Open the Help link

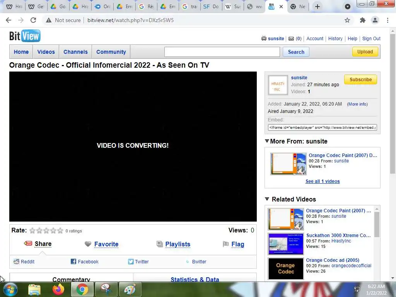tap(352, 39)
